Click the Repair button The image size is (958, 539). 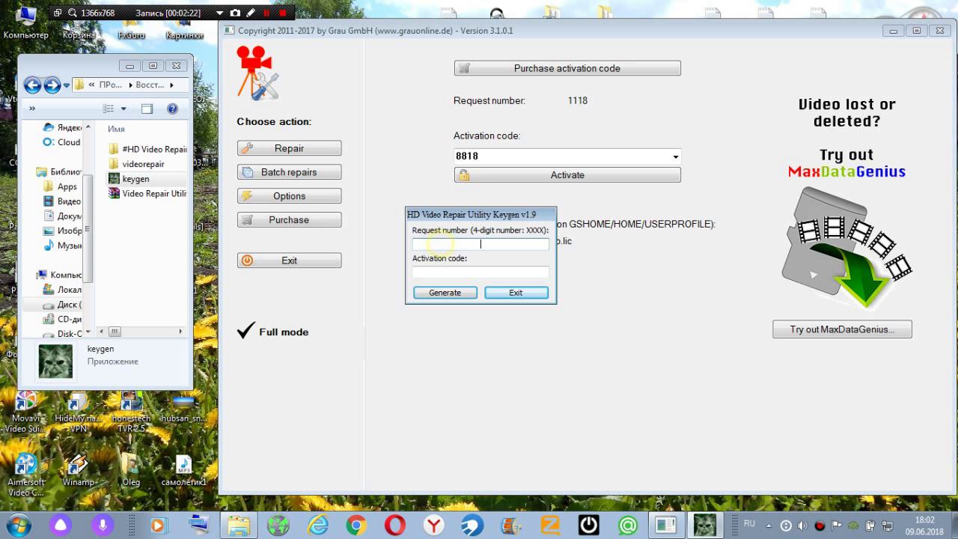289,148
